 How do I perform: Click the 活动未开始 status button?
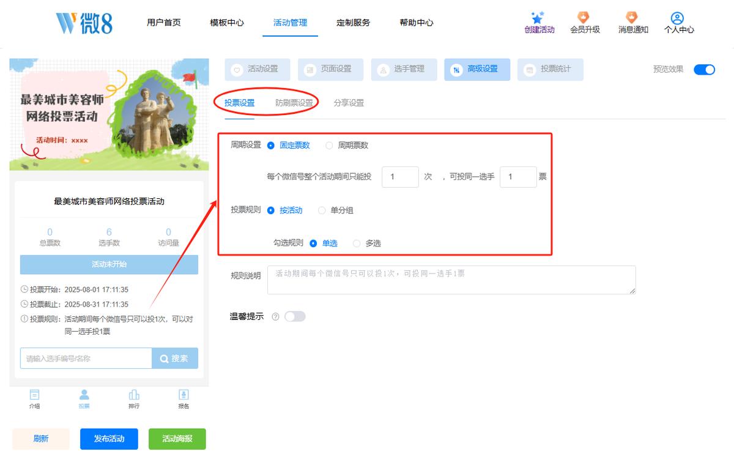[109, 264]
